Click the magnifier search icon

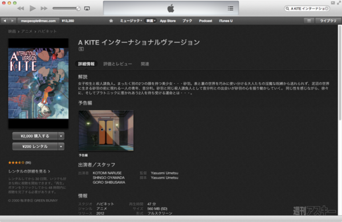pyautogui.click(x=287, y=9)
